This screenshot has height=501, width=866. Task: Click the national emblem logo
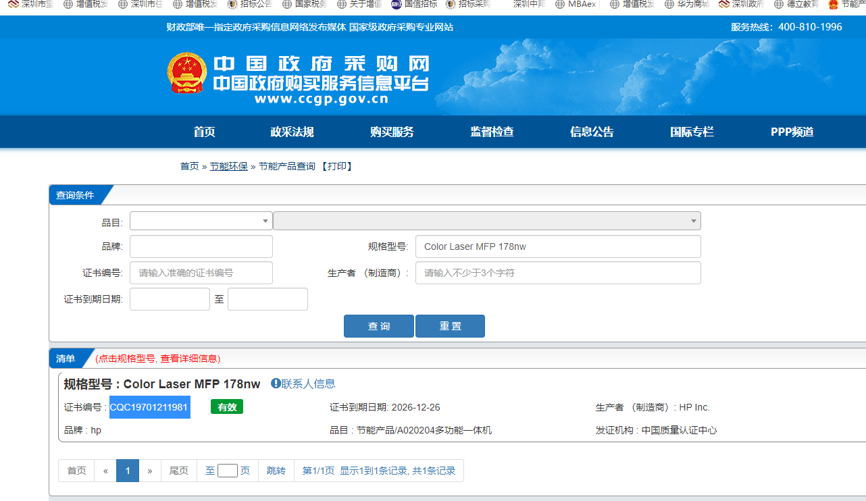[x=187, y=72]
